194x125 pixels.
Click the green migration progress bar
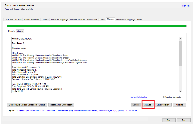coord(97,26)
